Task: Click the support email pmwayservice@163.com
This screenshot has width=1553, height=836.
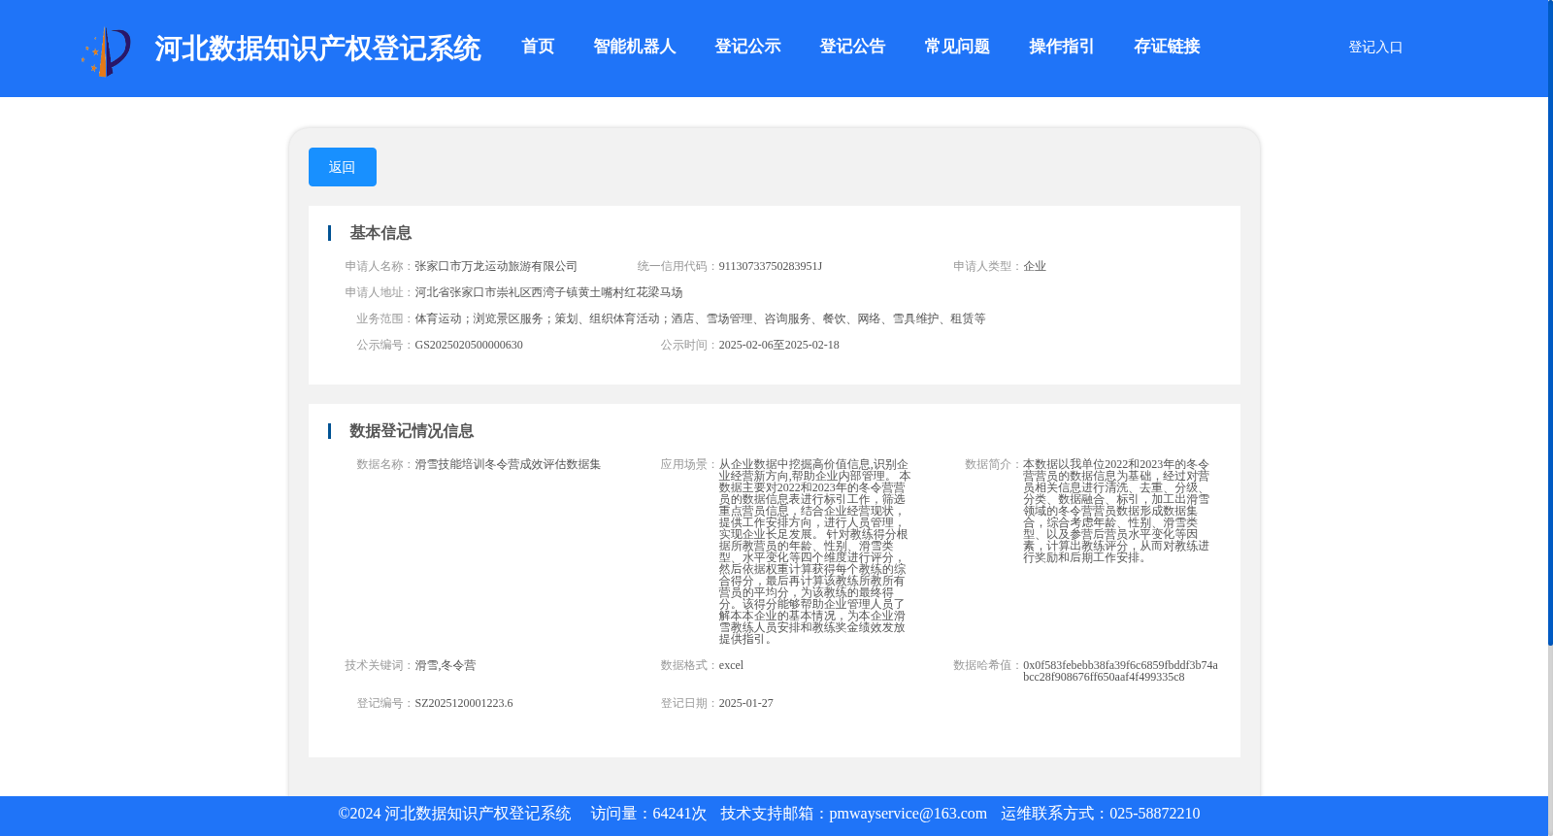Action: (x=908, y=814)
